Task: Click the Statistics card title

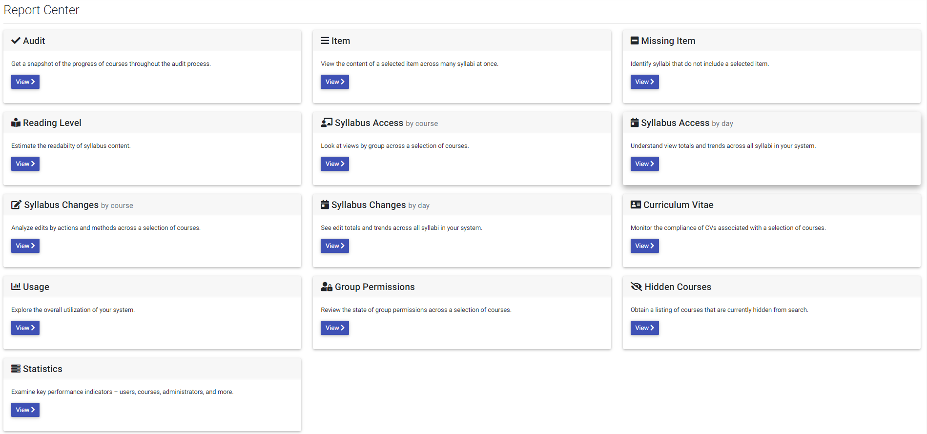Action: 42,369
